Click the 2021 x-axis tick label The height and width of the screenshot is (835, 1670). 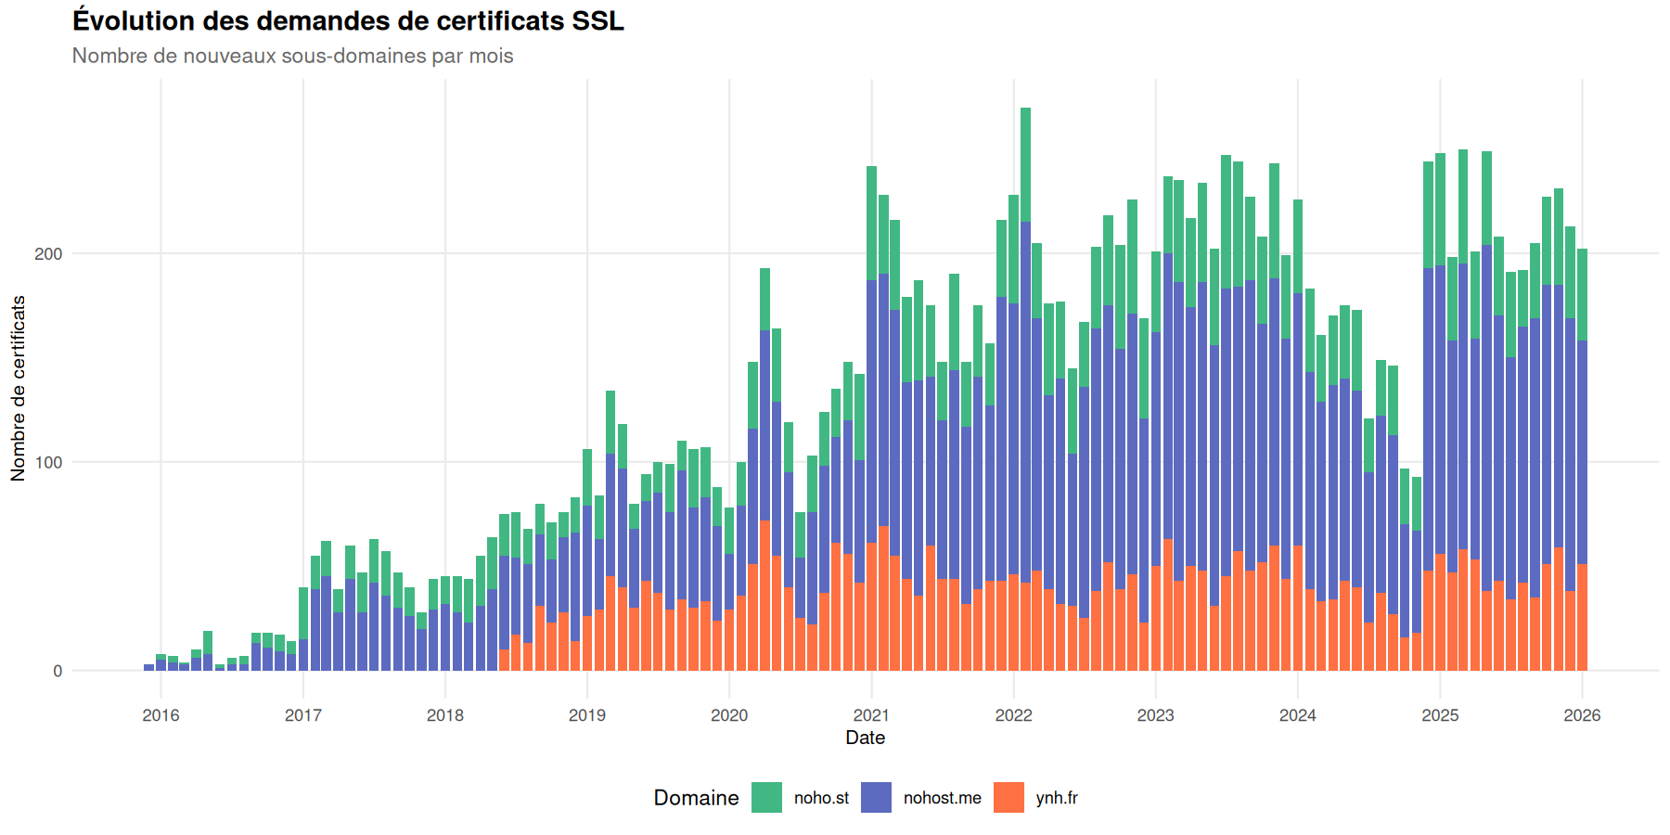coord(871,715)
